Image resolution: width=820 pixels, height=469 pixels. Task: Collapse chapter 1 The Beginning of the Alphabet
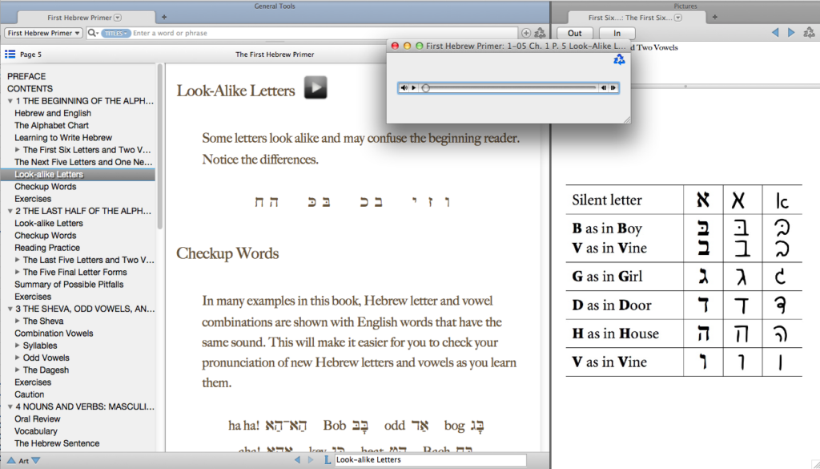tap(10, 102)
